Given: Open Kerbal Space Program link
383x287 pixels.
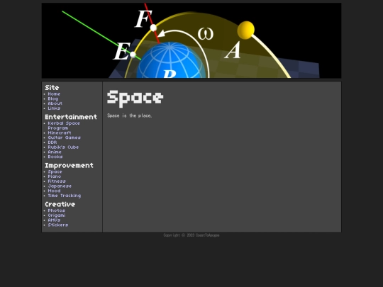Looking at the screenshot, I should [x=64, y=125].
